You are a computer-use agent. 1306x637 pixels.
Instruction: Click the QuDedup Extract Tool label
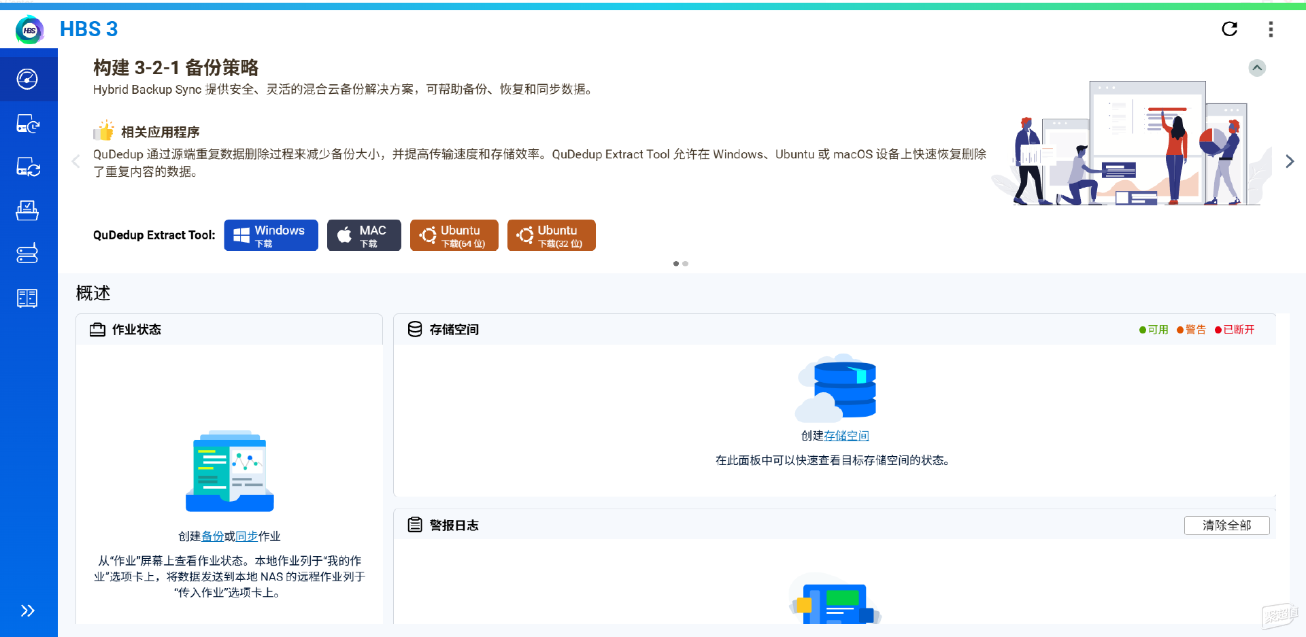coord(154,235)
